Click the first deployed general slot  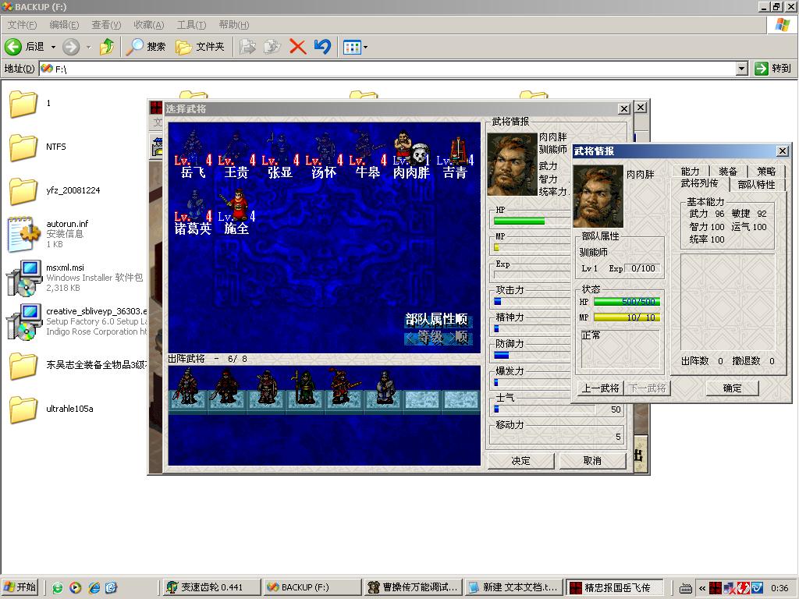pos(187,388)
